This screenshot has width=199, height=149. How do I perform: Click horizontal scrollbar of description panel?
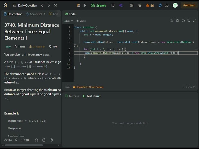pyautogui.click(x=24, y=145)
